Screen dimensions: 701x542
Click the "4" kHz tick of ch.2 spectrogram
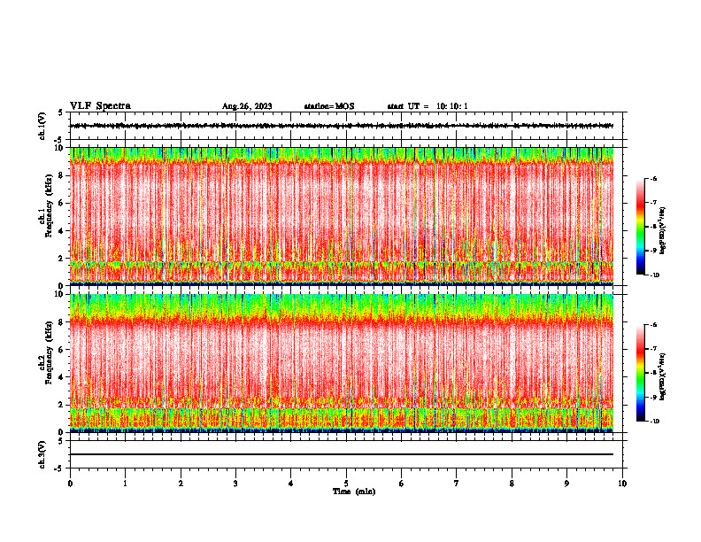pos(62,377)
